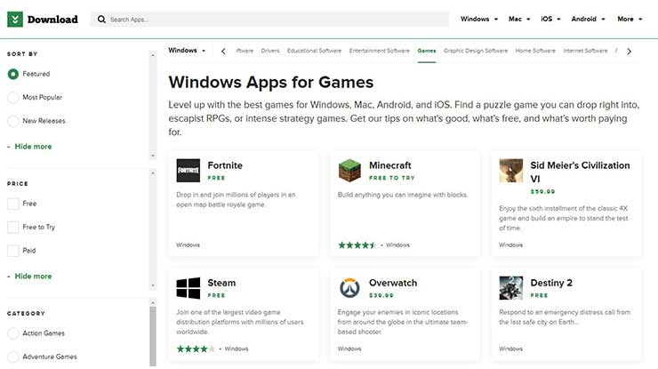
Task: Switch to the Drivers tab
Action: [270, 51]
